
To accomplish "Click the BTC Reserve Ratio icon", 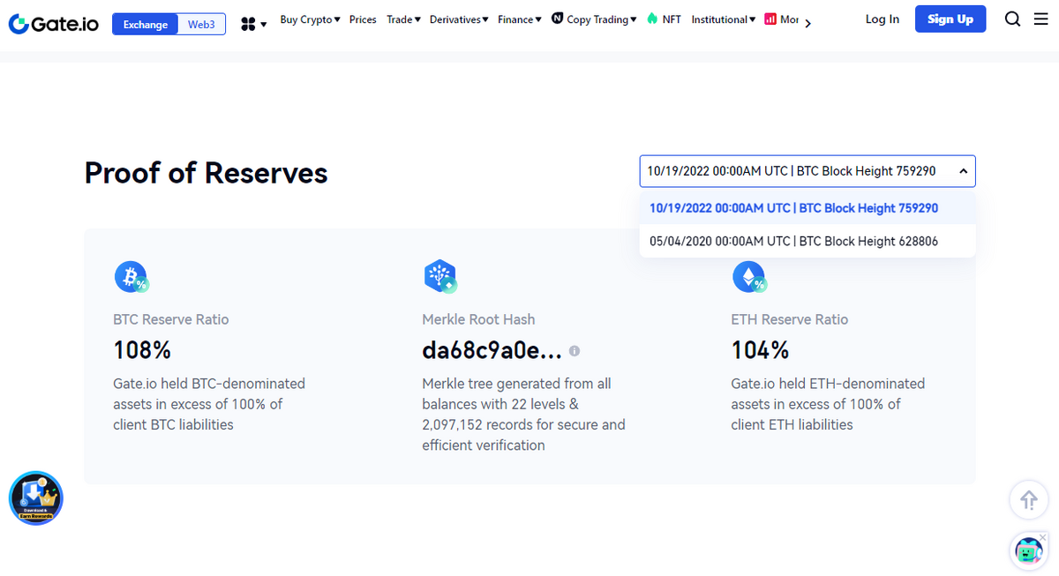I will pyautogui.click(x=131, y=277).
